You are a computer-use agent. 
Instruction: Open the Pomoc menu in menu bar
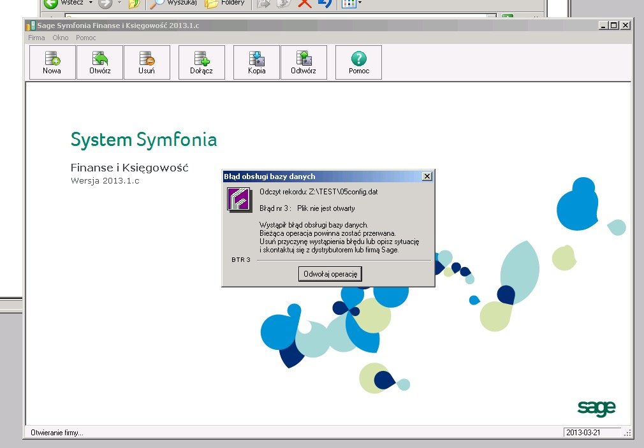(86, 38)
